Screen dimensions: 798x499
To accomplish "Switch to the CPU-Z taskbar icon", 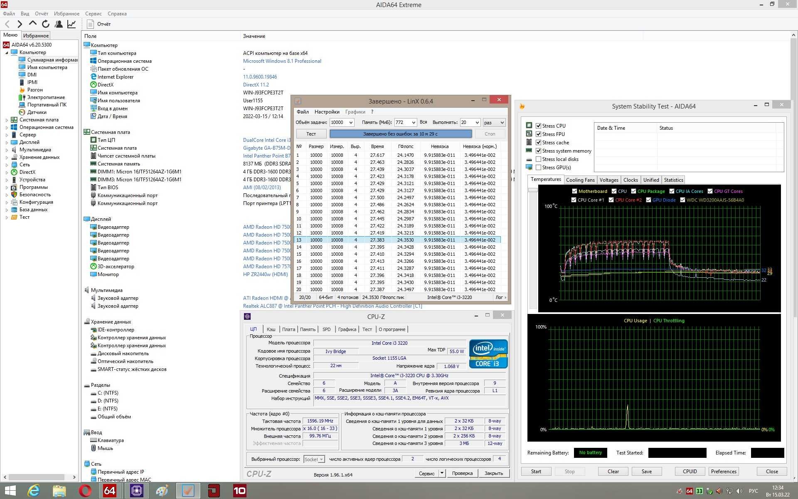I will pos(136,491).
